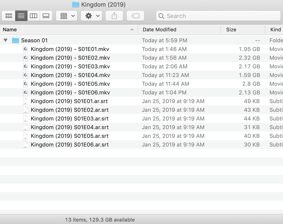Open the gear action menu
The height and width of the screenshot is (224, 283).
91,16
